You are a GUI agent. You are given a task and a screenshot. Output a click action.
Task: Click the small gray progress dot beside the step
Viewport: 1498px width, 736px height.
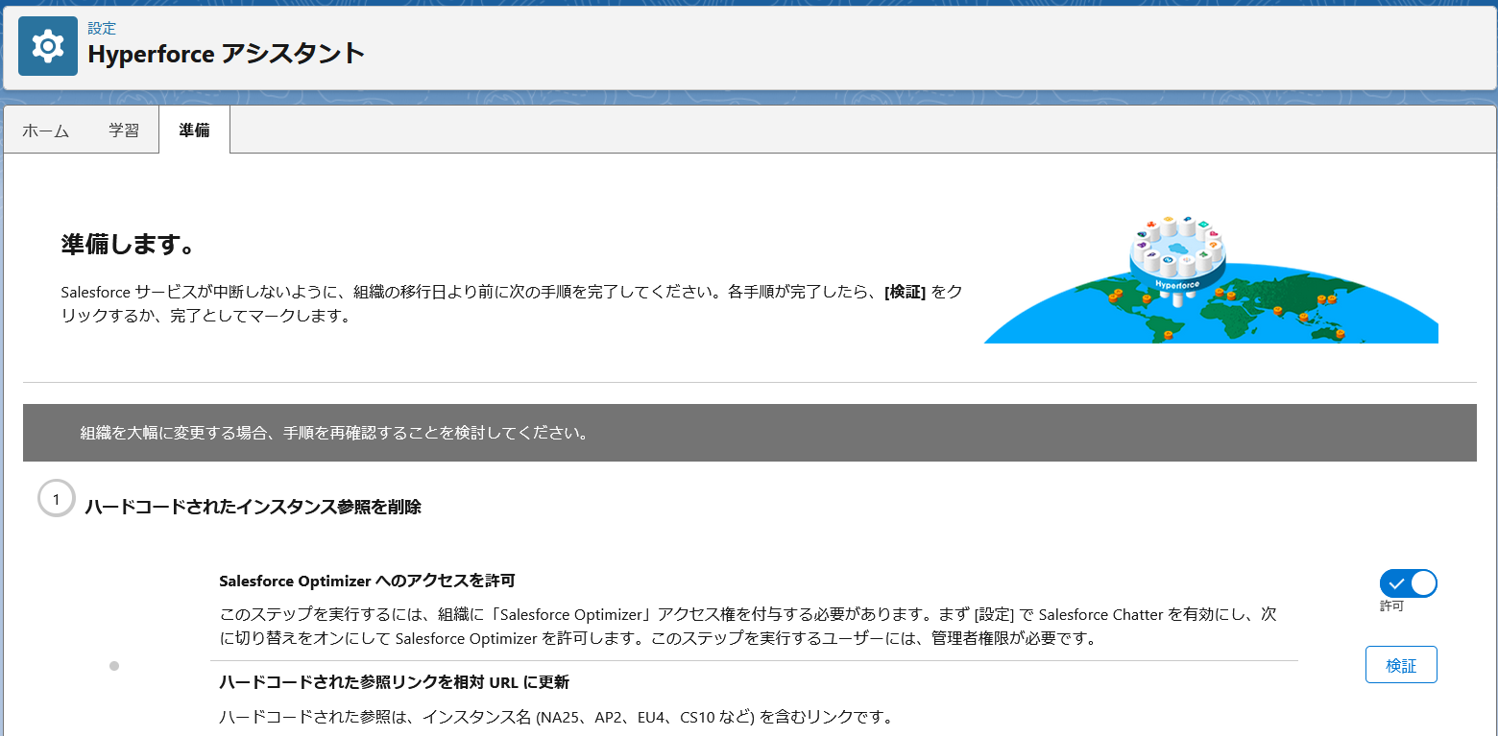[114, 666]
